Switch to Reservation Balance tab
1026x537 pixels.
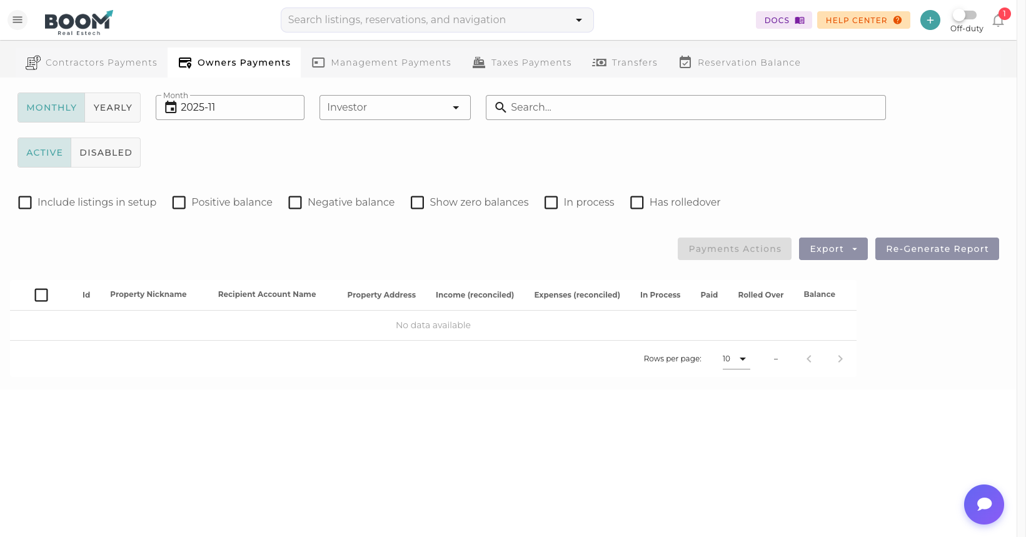[x=740, y=63]
